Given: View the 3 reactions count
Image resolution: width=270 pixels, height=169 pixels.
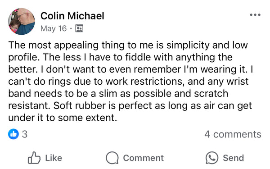Looking at the screenshot, I should [x=25, y=134].
